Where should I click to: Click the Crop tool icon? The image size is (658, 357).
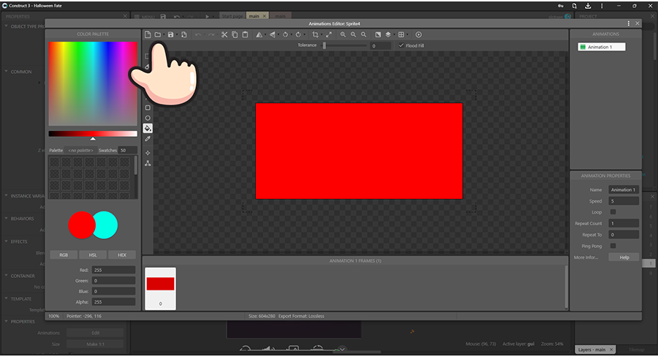(315, 34)
